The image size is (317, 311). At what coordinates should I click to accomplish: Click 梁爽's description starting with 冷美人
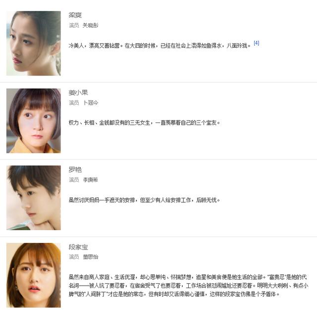point(159,46)
